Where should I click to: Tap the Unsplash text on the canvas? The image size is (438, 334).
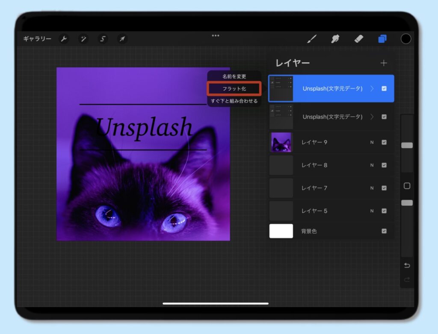tap(144, 128)
